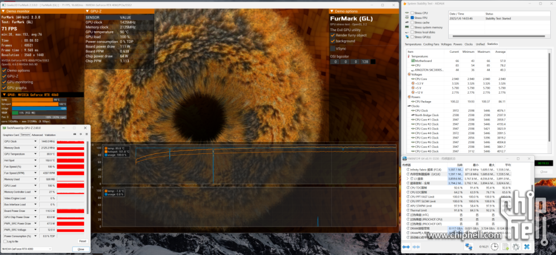This screenshot has width=556, height=255.
Task: Click Reset button in GPU-Z
Action: 82,241
